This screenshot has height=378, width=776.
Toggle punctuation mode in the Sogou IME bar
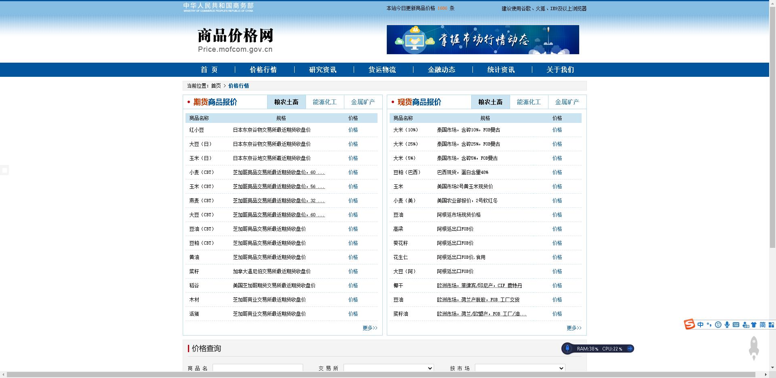(x=709, y=325)
